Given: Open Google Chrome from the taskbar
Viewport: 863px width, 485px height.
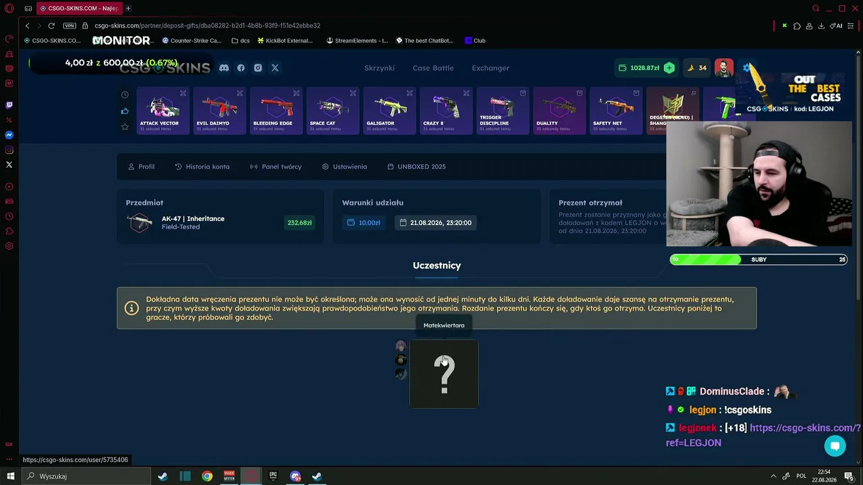Looking at the screenshot, I should click(207, 476).
